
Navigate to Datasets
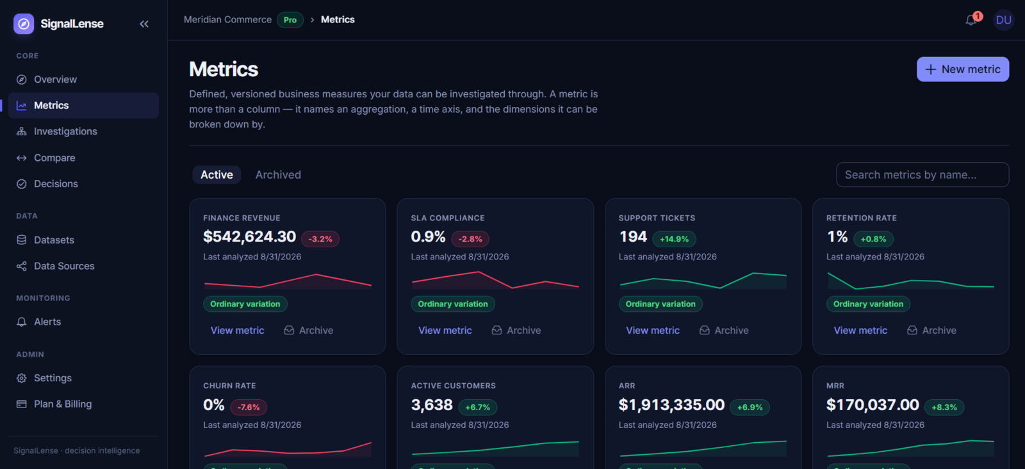point(83,240)
